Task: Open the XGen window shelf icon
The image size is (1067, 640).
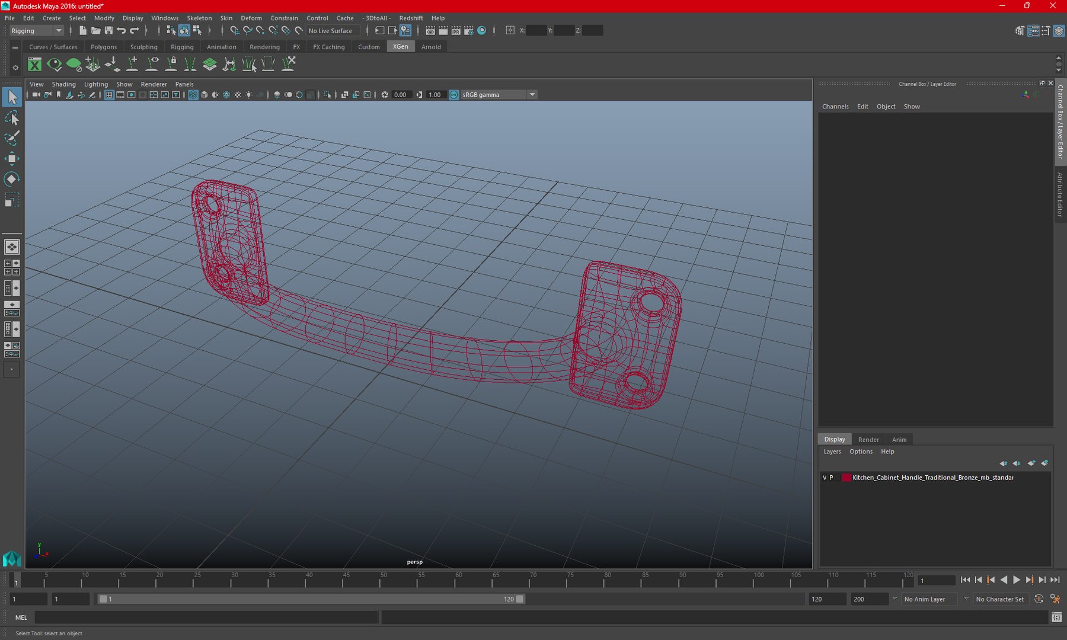Action: coord(35,65)
